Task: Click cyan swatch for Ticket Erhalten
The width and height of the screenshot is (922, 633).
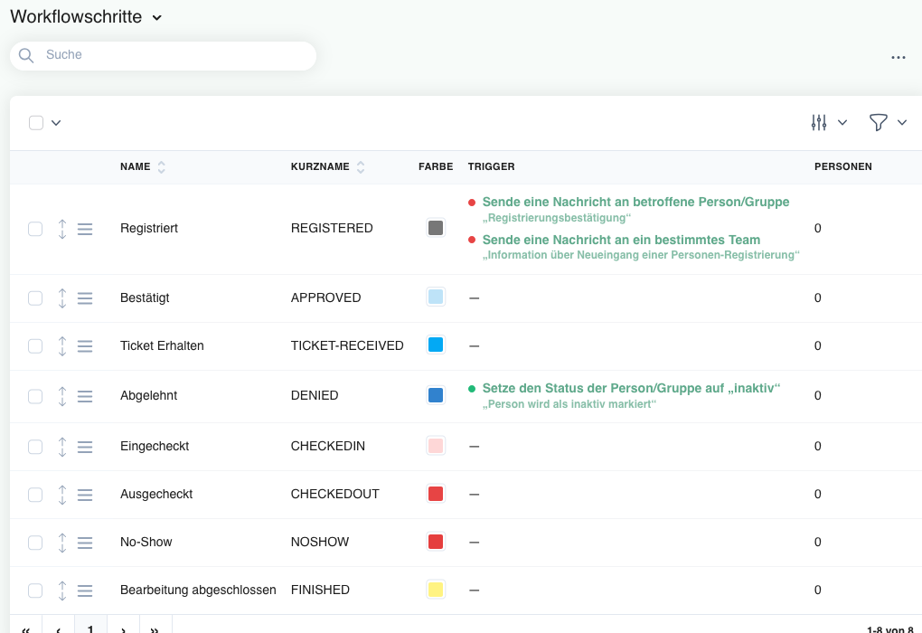Action: click(436, 345)
